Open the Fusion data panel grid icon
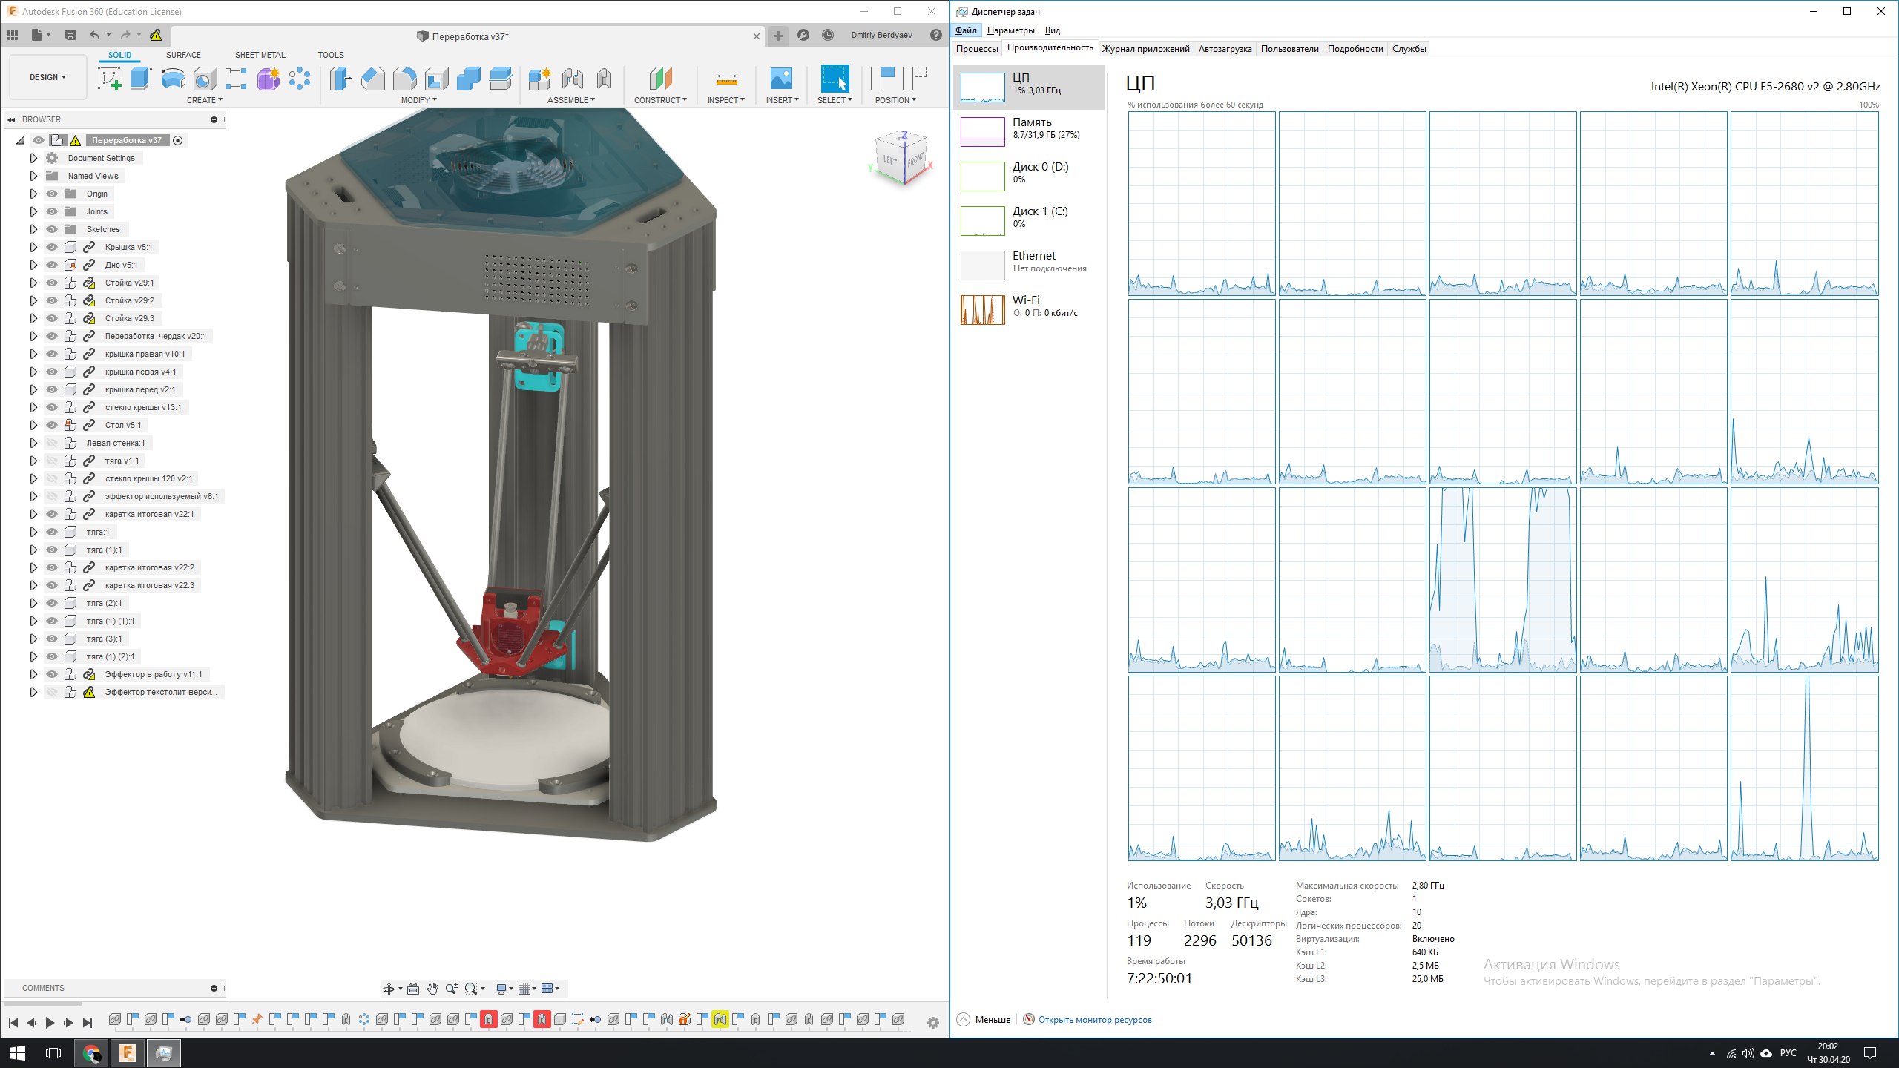Image resolution: width=1899 pixels, height=1068 pixels. pos(13,35)
